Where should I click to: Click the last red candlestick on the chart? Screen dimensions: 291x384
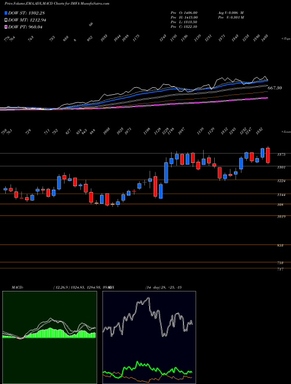[x=268, y=155]
